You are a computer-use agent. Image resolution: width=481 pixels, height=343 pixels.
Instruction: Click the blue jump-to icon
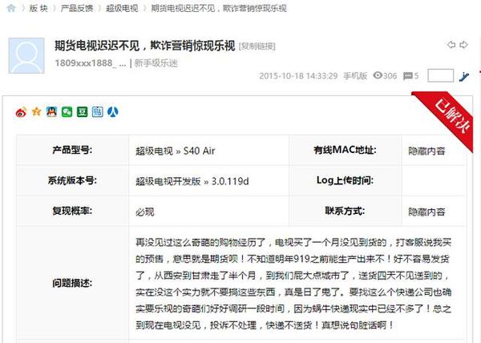[x=464, y=76]
